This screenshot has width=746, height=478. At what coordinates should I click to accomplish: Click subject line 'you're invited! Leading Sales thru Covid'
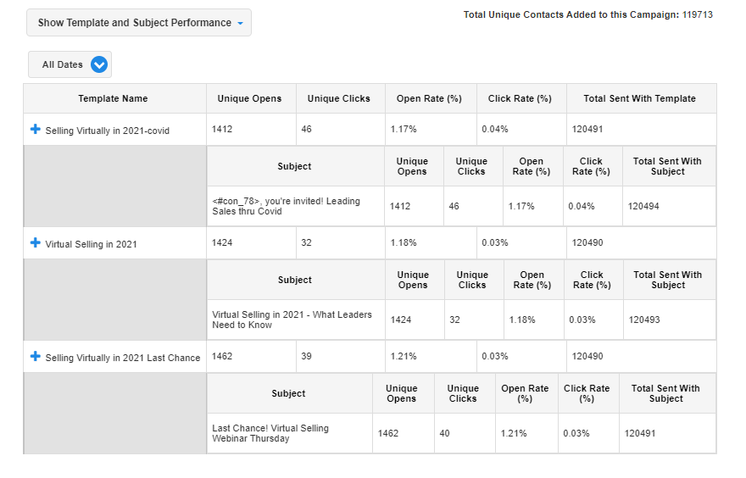tap(286, 206)
